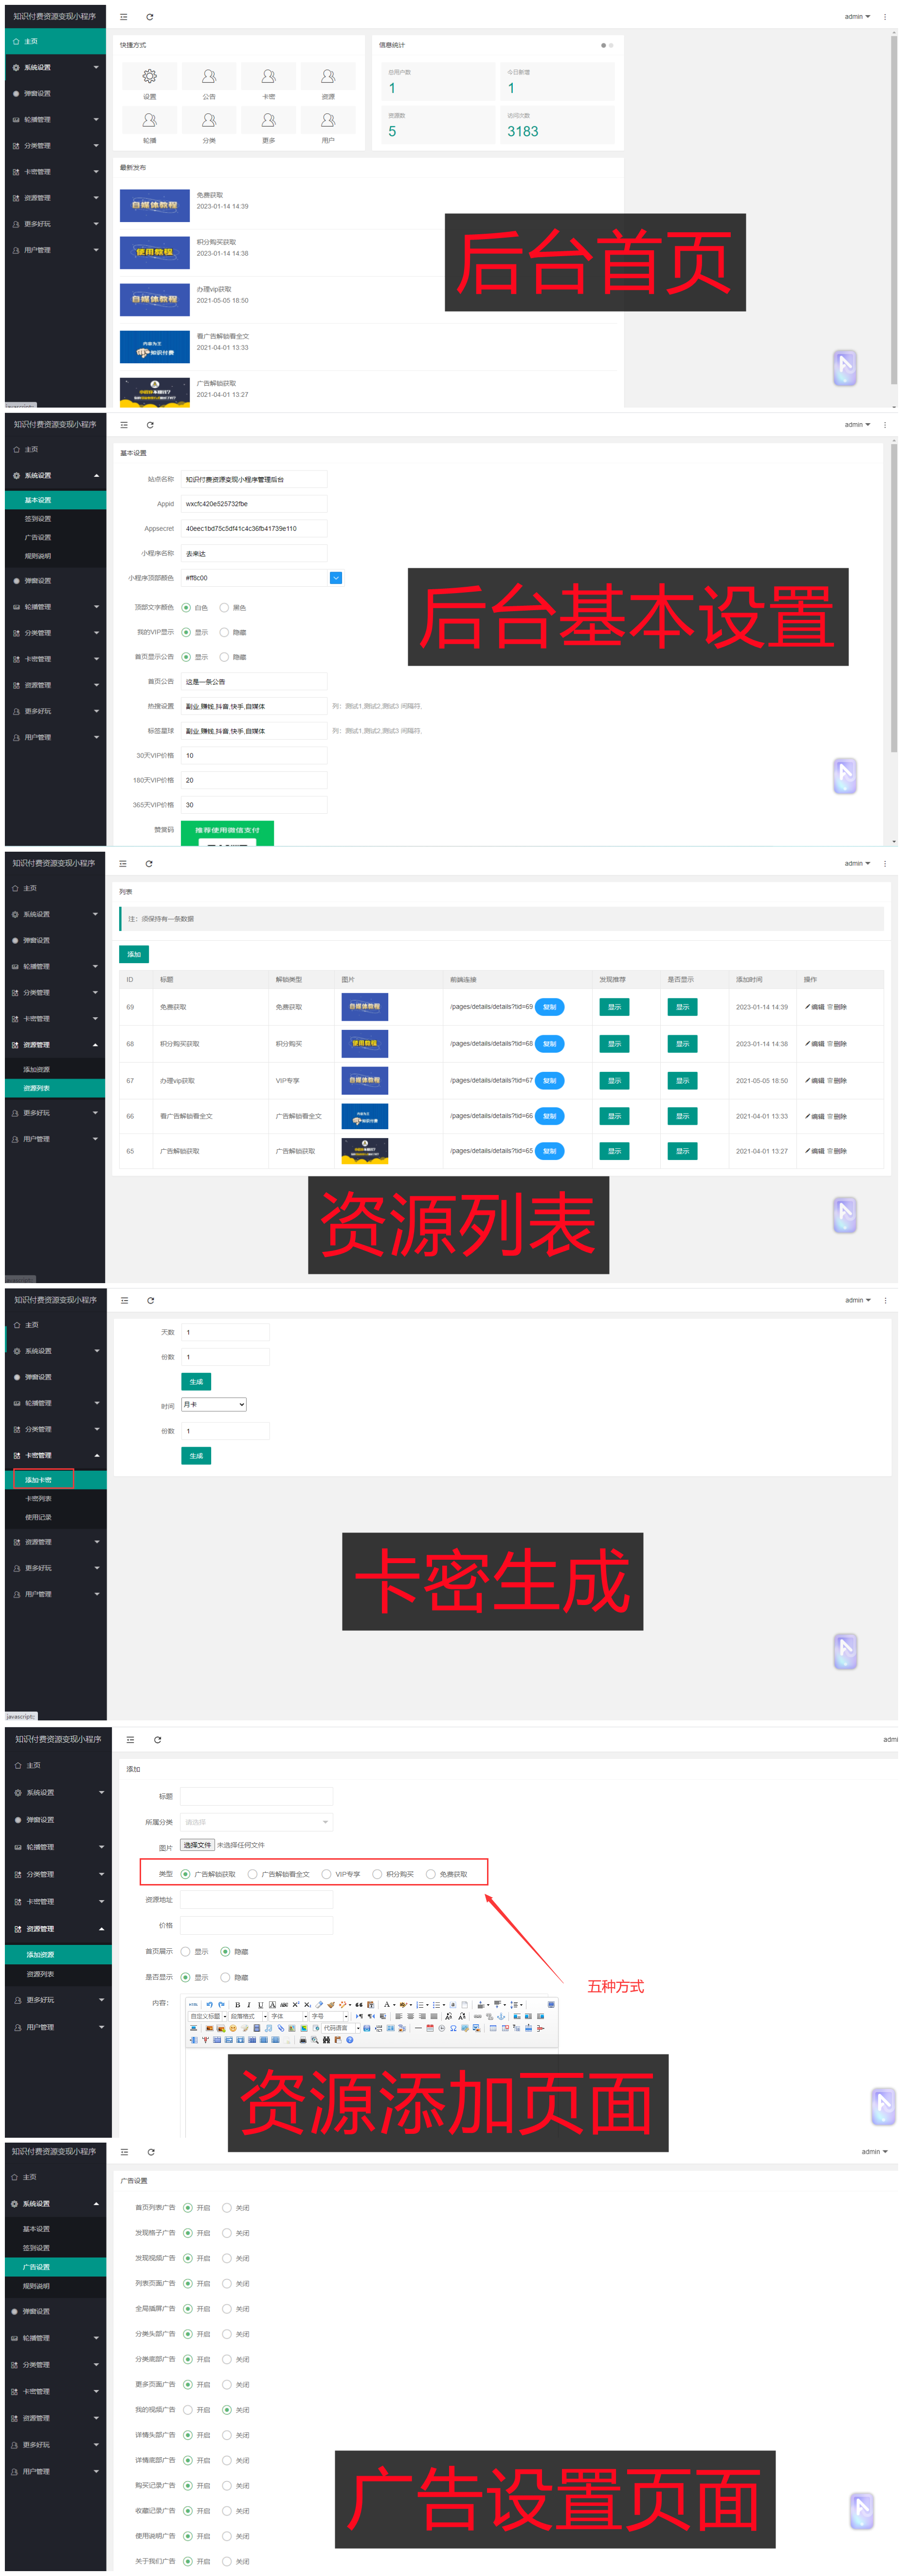Open the 段落格式 dropdown in editor

249,2017
